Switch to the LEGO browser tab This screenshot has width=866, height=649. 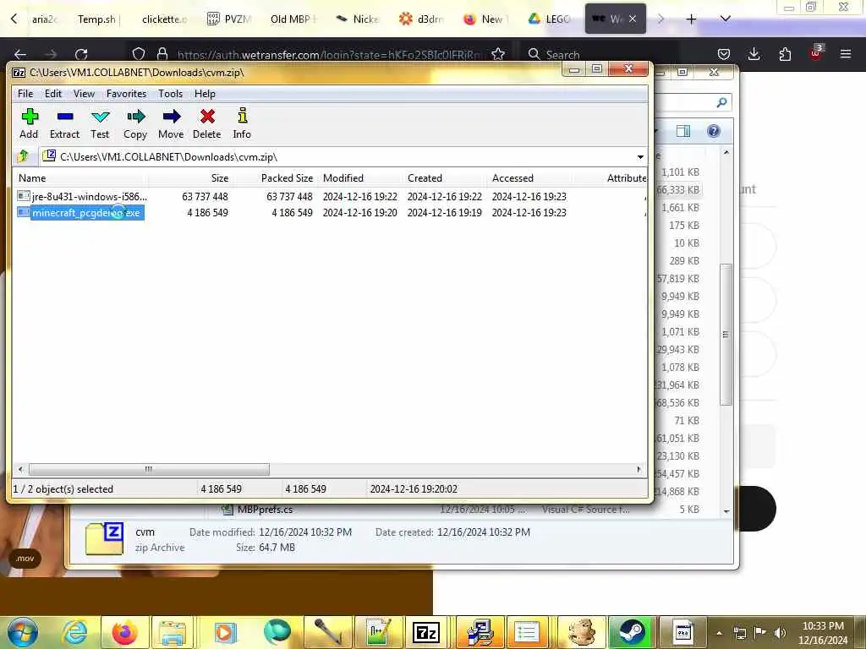pos(549,19)
